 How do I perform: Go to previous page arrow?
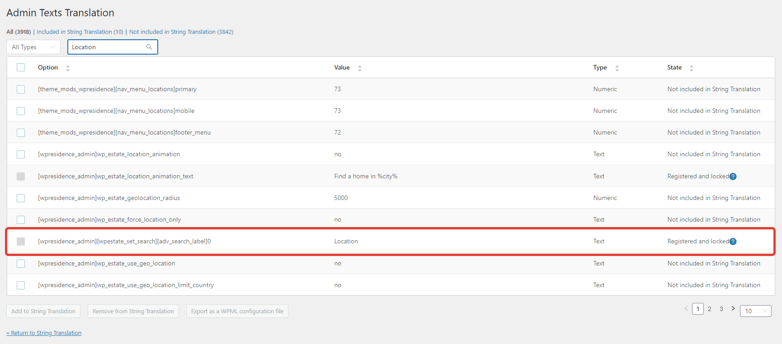pyautogui.click(x=686, y=309)
